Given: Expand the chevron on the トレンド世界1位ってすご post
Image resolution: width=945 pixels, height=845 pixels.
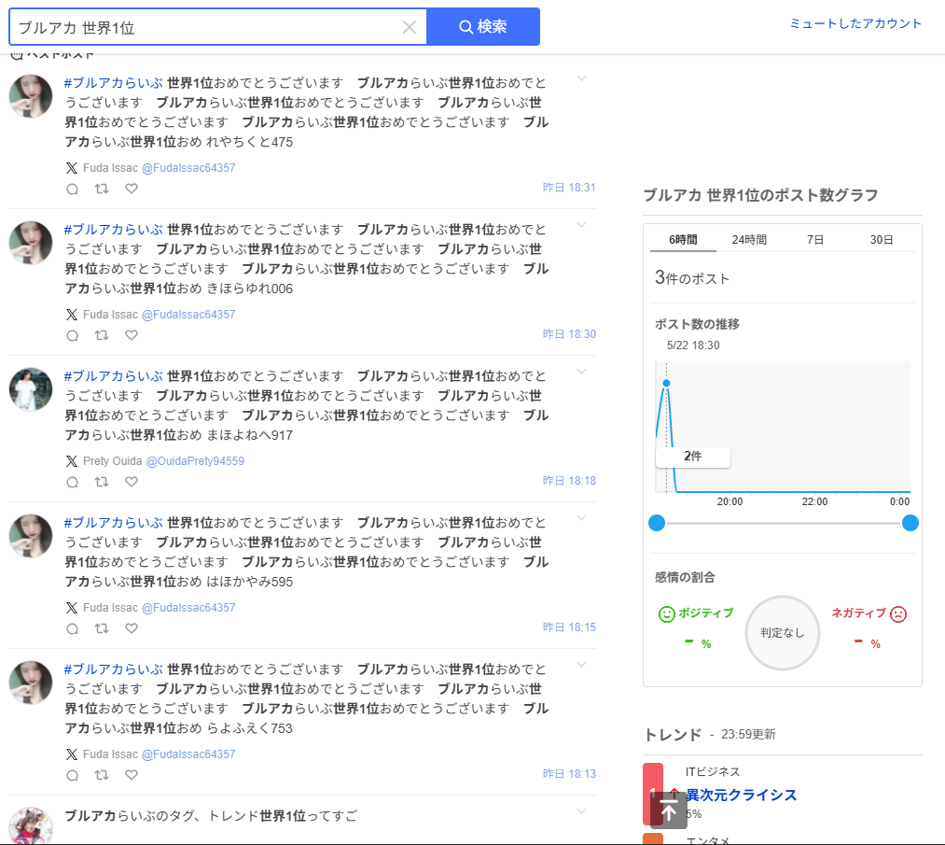Looking at the screenshot, I should [x=581, y=811].
